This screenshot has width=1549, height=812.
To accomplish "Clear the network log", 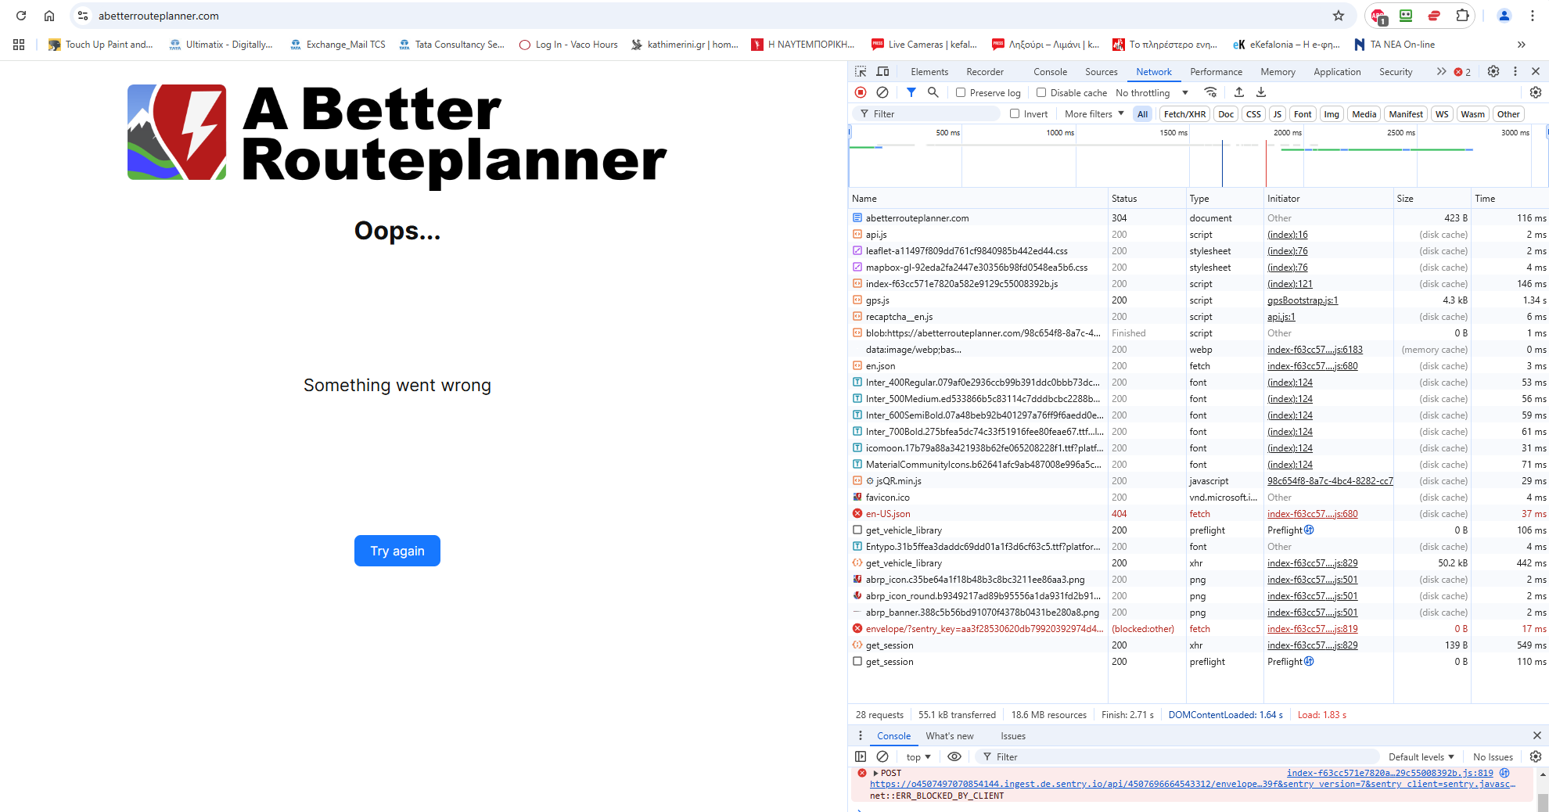I will [882, 92].
